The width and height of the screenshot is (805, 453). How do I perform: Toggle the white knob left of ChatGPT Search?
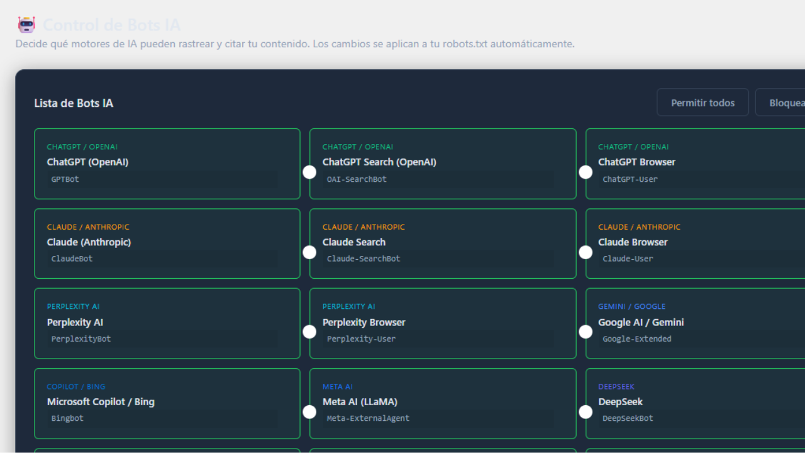309,172
